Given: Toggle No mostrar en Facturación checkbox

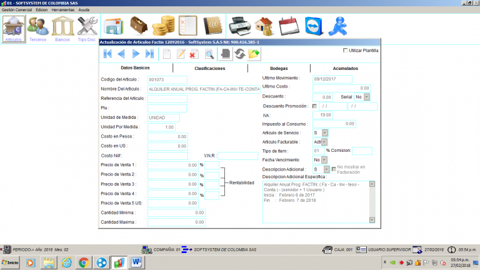Looking at the screenshot, I should click(x=334, y=169).
